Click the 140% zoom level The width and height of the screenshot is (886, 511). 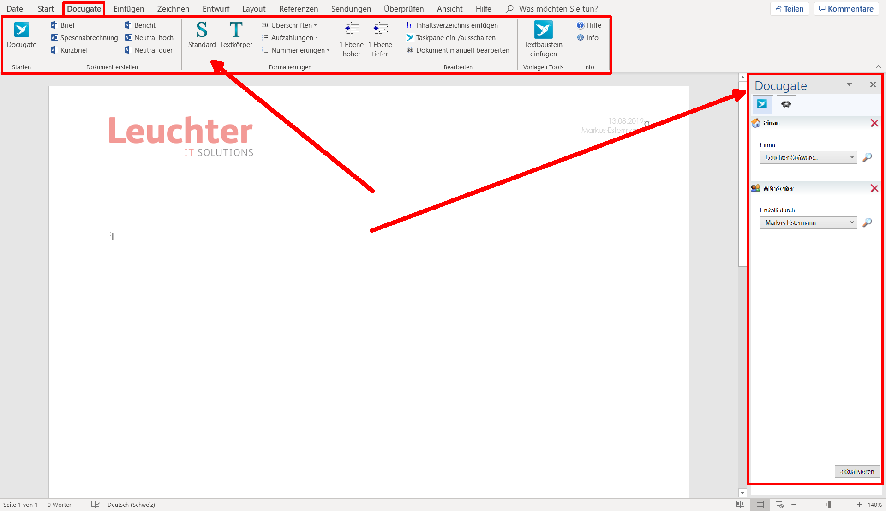pyautogui.click(x=874, y=505)
